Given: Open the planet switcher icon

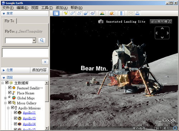Looking at the screenshot, I should click(x=111, y=13).
